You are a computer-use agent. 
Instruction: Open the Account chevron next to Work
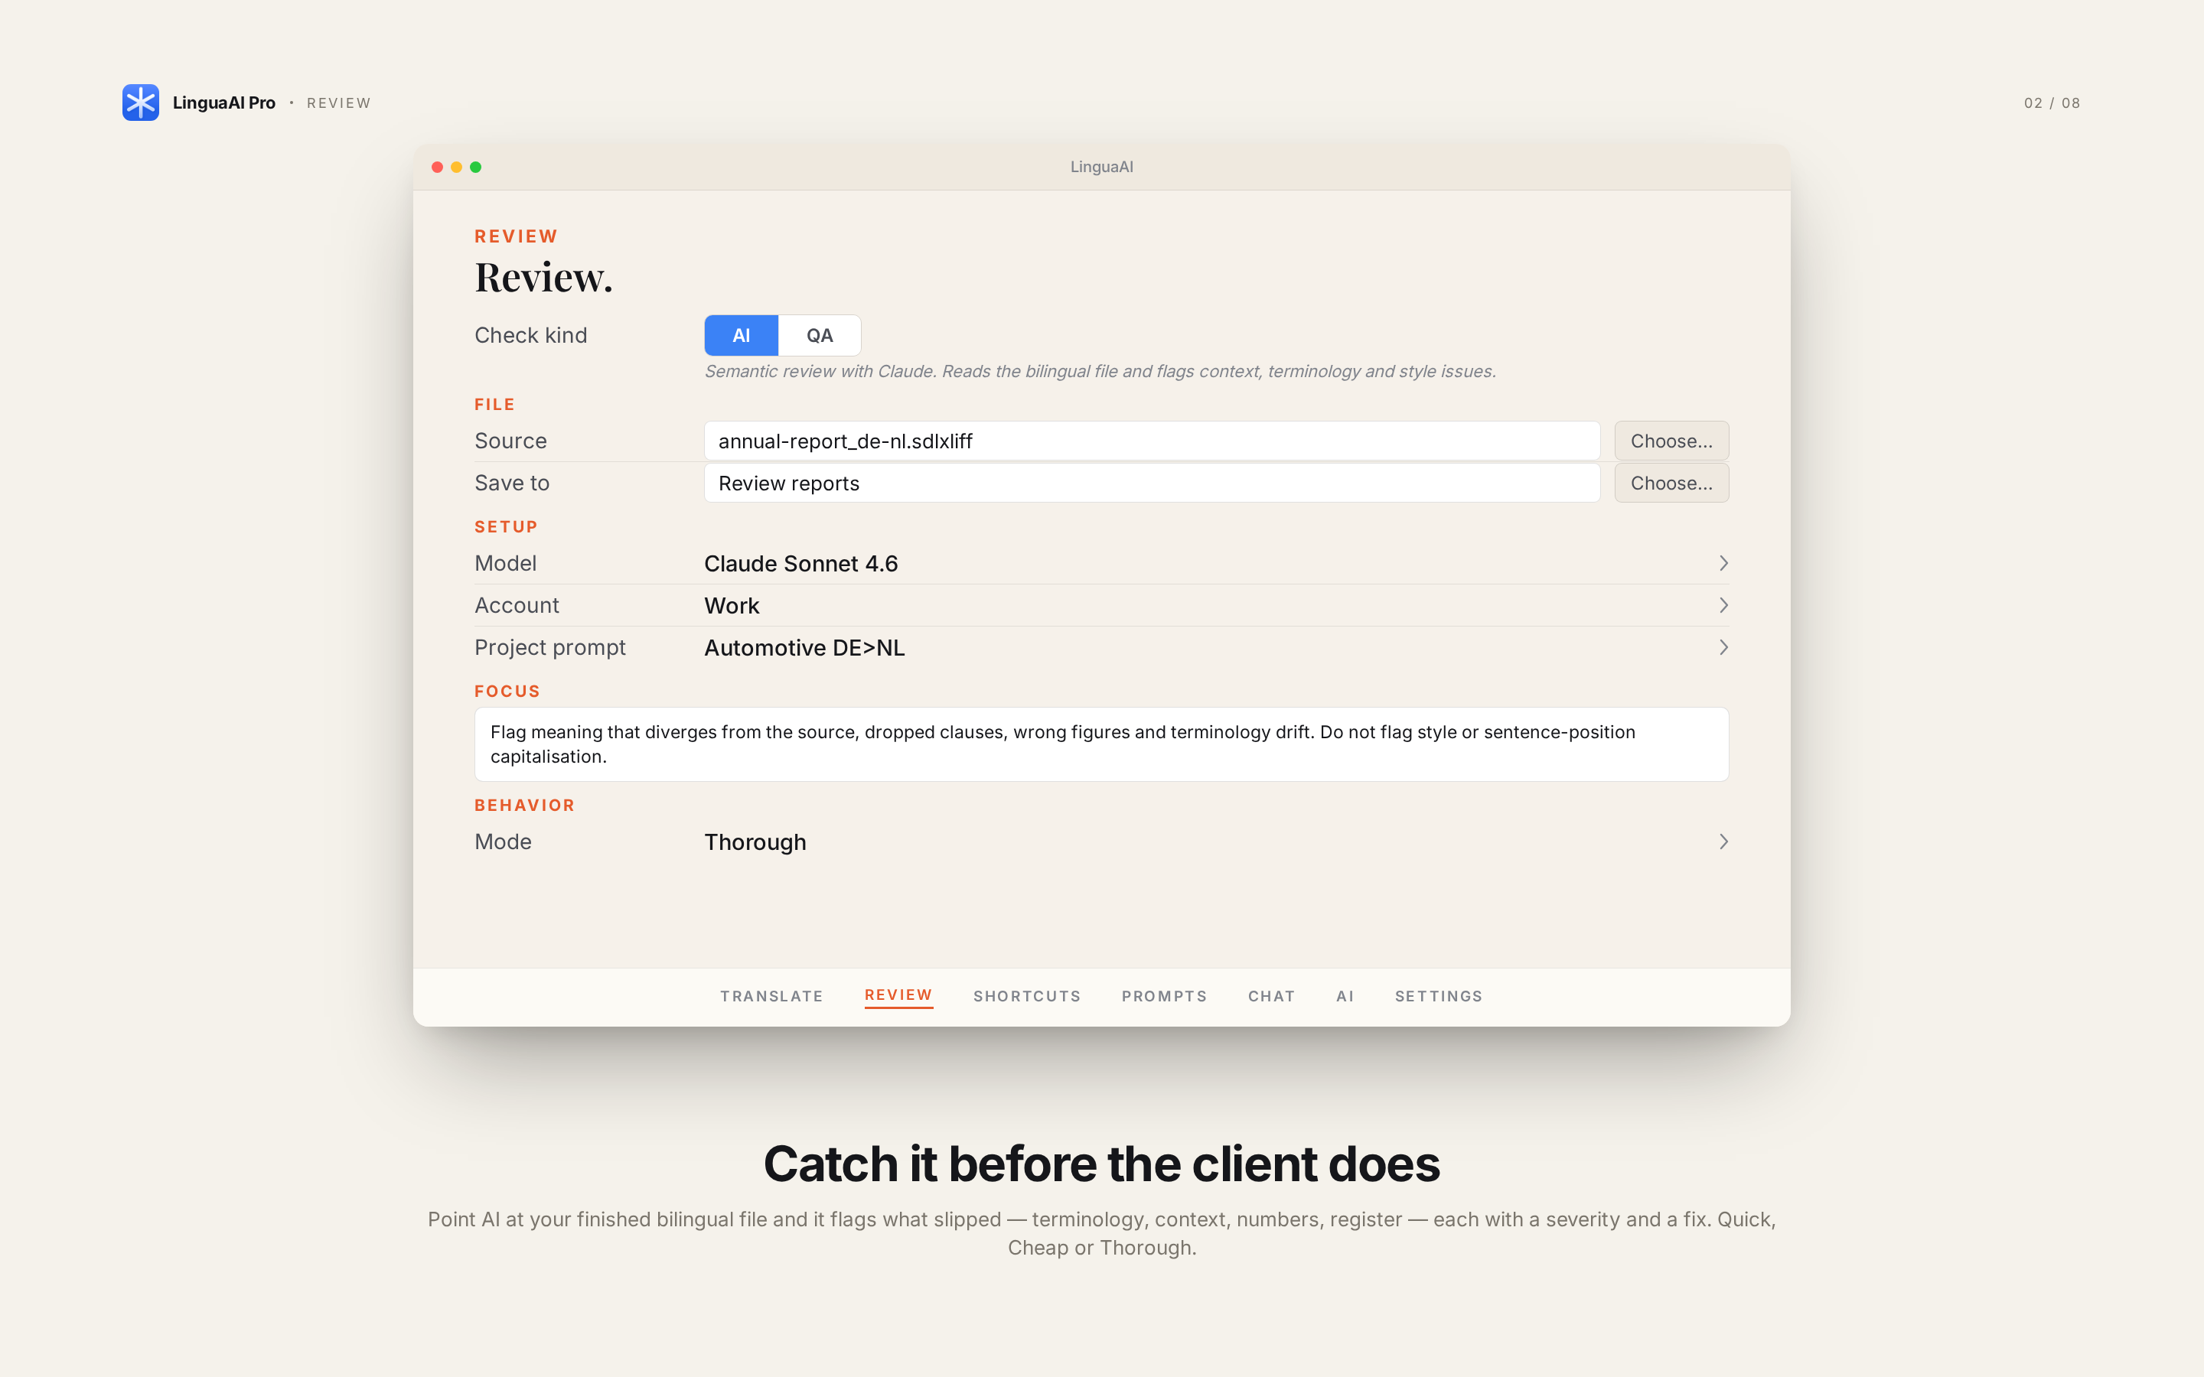click(x=1723, y=606)
